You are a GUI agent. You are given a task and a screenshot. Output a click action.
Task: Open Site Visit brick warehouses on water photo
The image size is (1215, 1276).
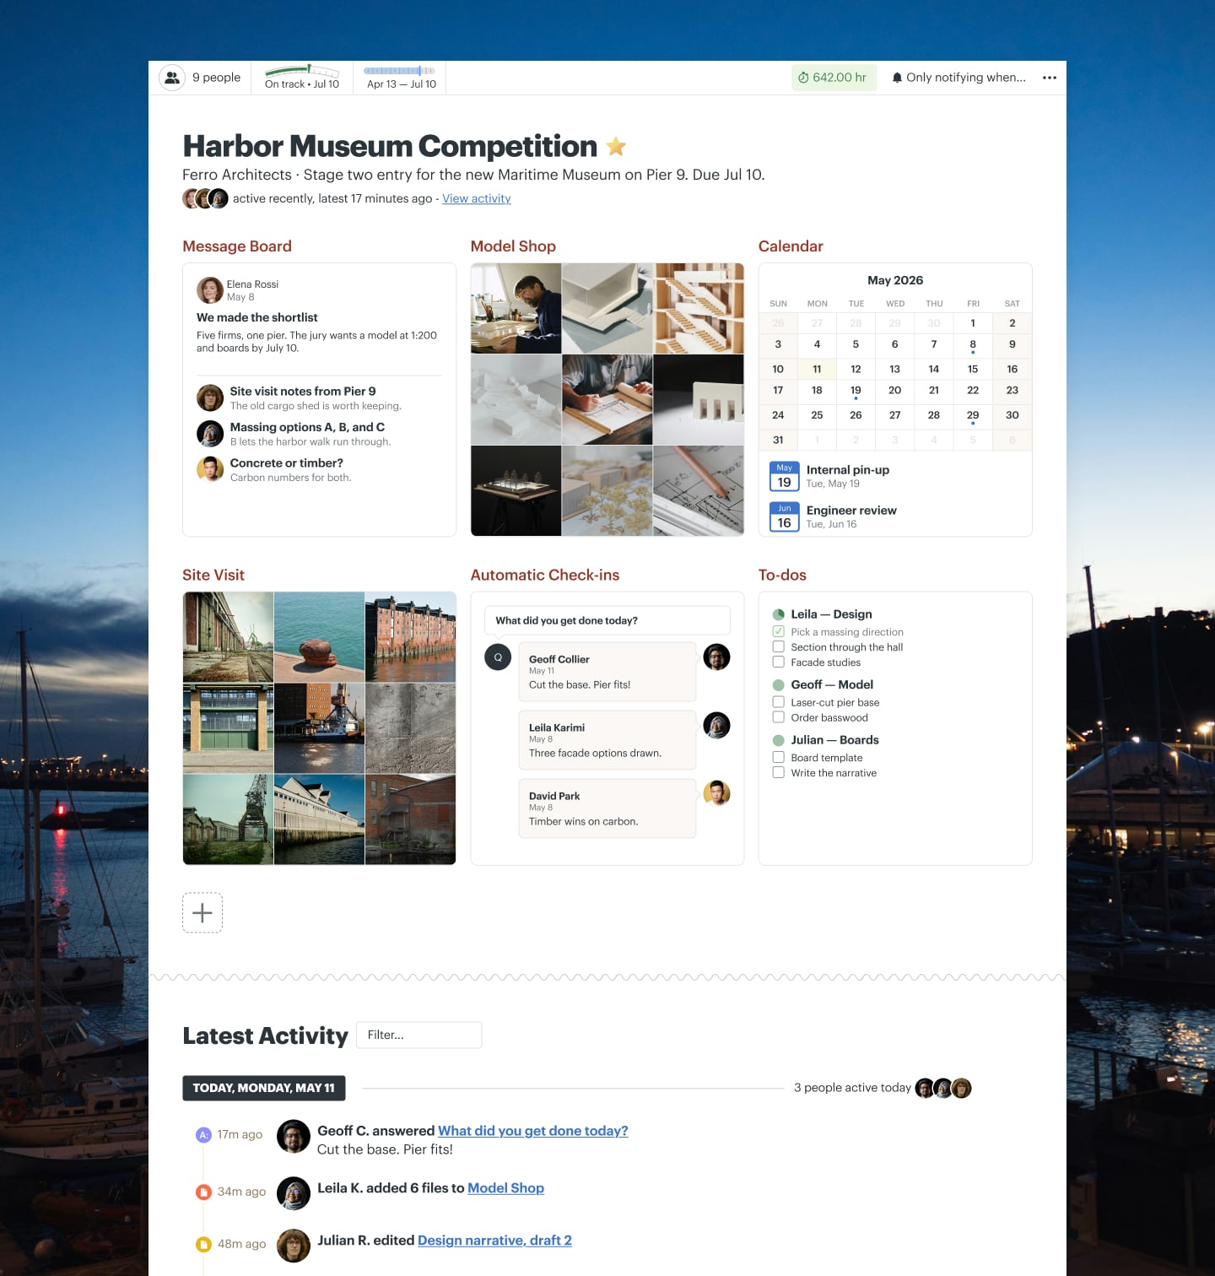[410, 637]
